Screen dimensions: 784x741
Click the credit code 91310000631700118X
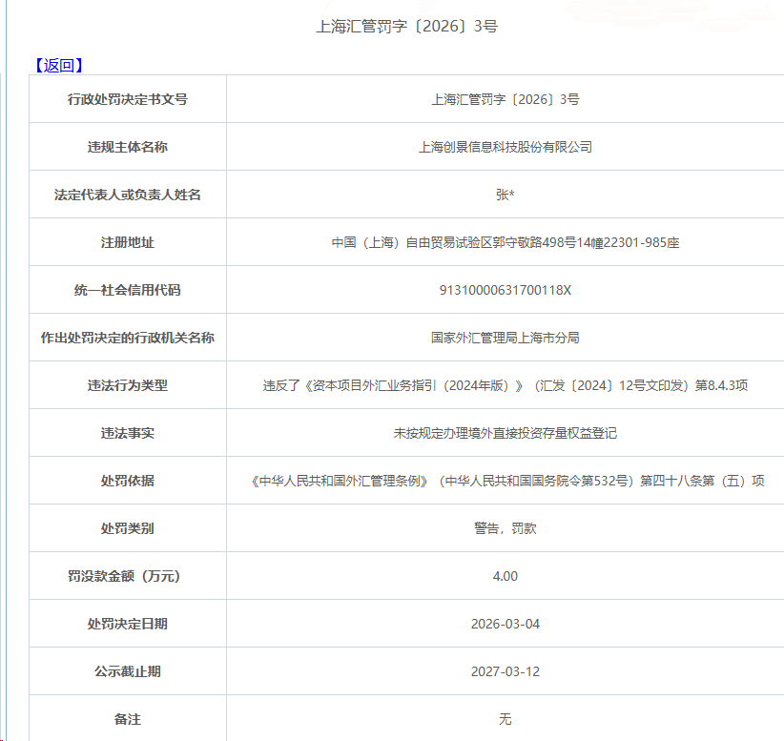click(x=505, y=290)
